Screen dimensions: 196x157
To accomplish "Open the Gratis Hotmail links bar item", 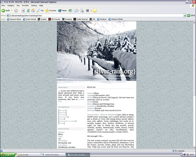I will tap(29, 19).
